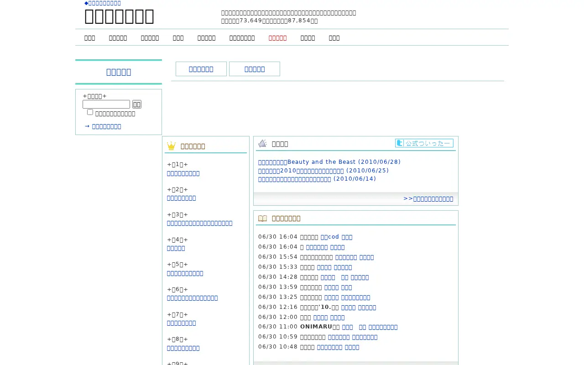The width and height of the screenshot is (584, 365).
Task: Click the megaphone icon in news panel
Action: point(262,143)
